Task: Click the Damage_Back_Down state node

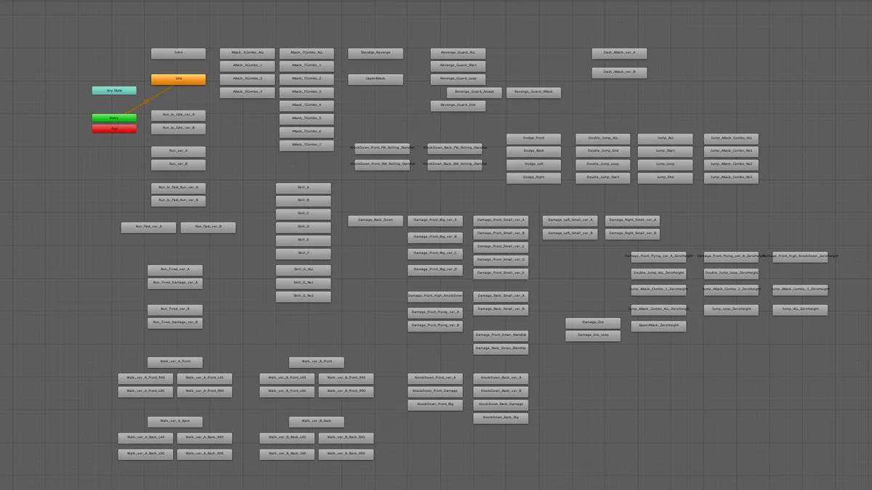Action: coord(375,220)
